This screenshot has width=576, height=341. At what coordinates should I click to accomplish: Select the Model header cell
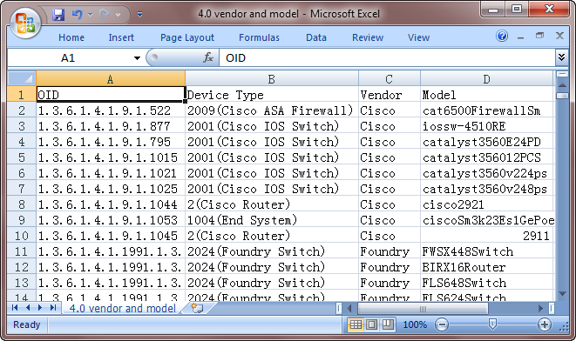[486, 95]
